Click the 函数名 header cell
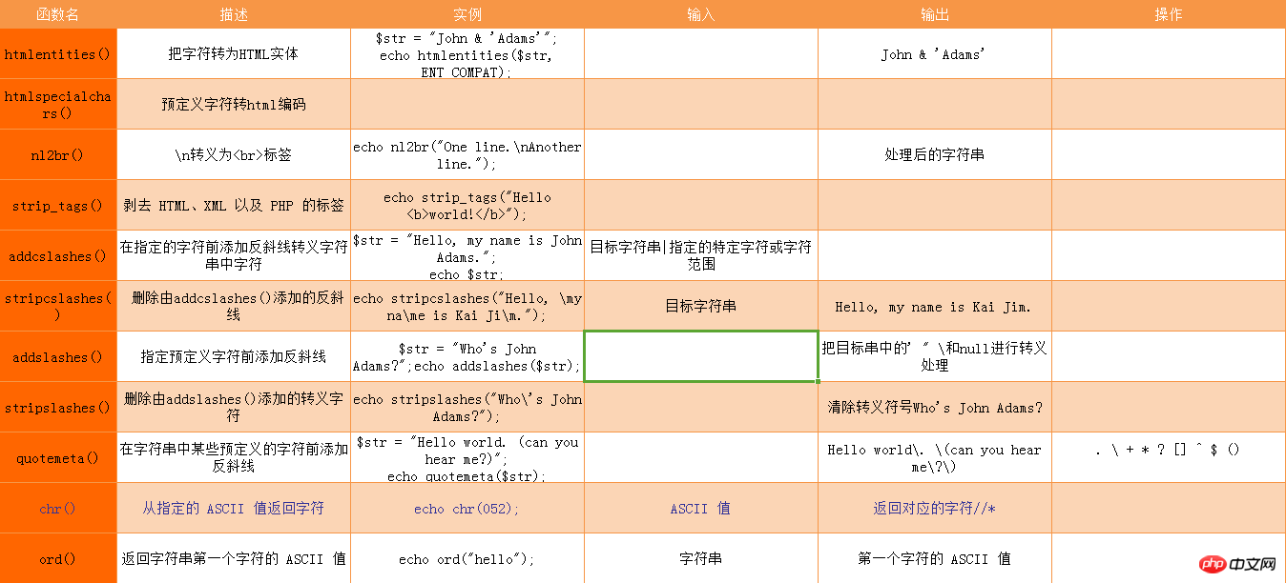This screenshot has height=583, width=1286. coord(58,14)
